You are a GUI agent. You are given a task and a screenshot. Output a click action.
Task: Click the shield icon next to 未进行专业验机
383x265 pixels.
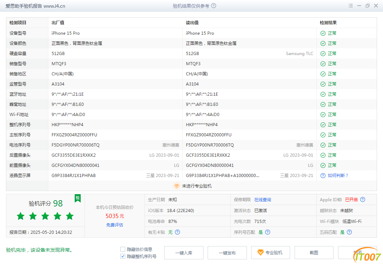(x=176, y=186)
